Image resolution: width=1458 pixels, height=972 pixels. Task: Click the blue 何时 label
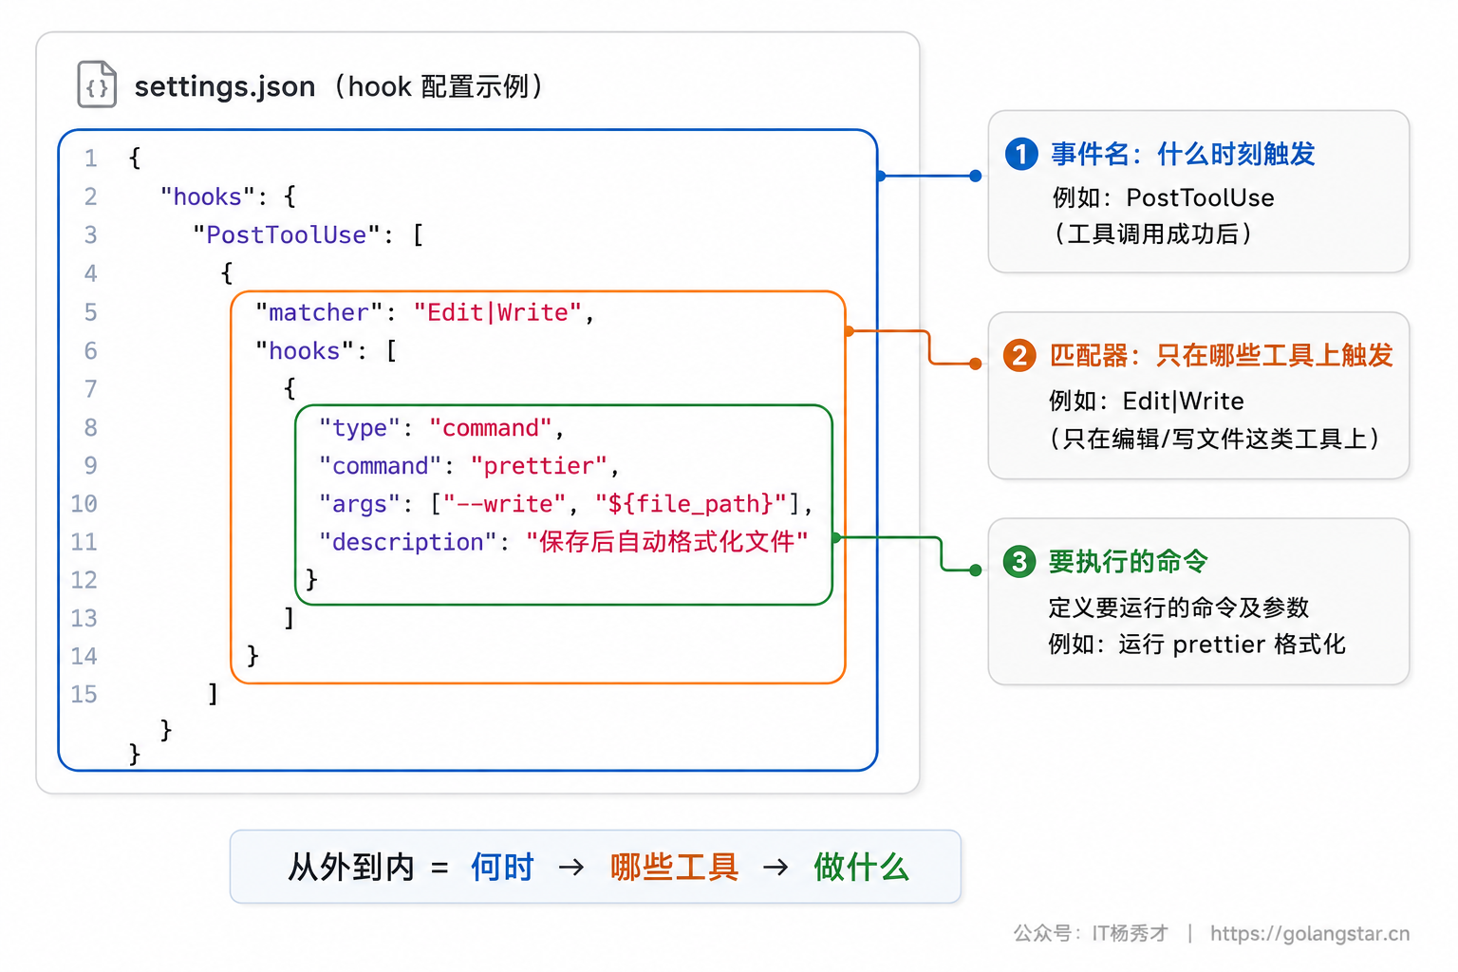click(502, 868)
